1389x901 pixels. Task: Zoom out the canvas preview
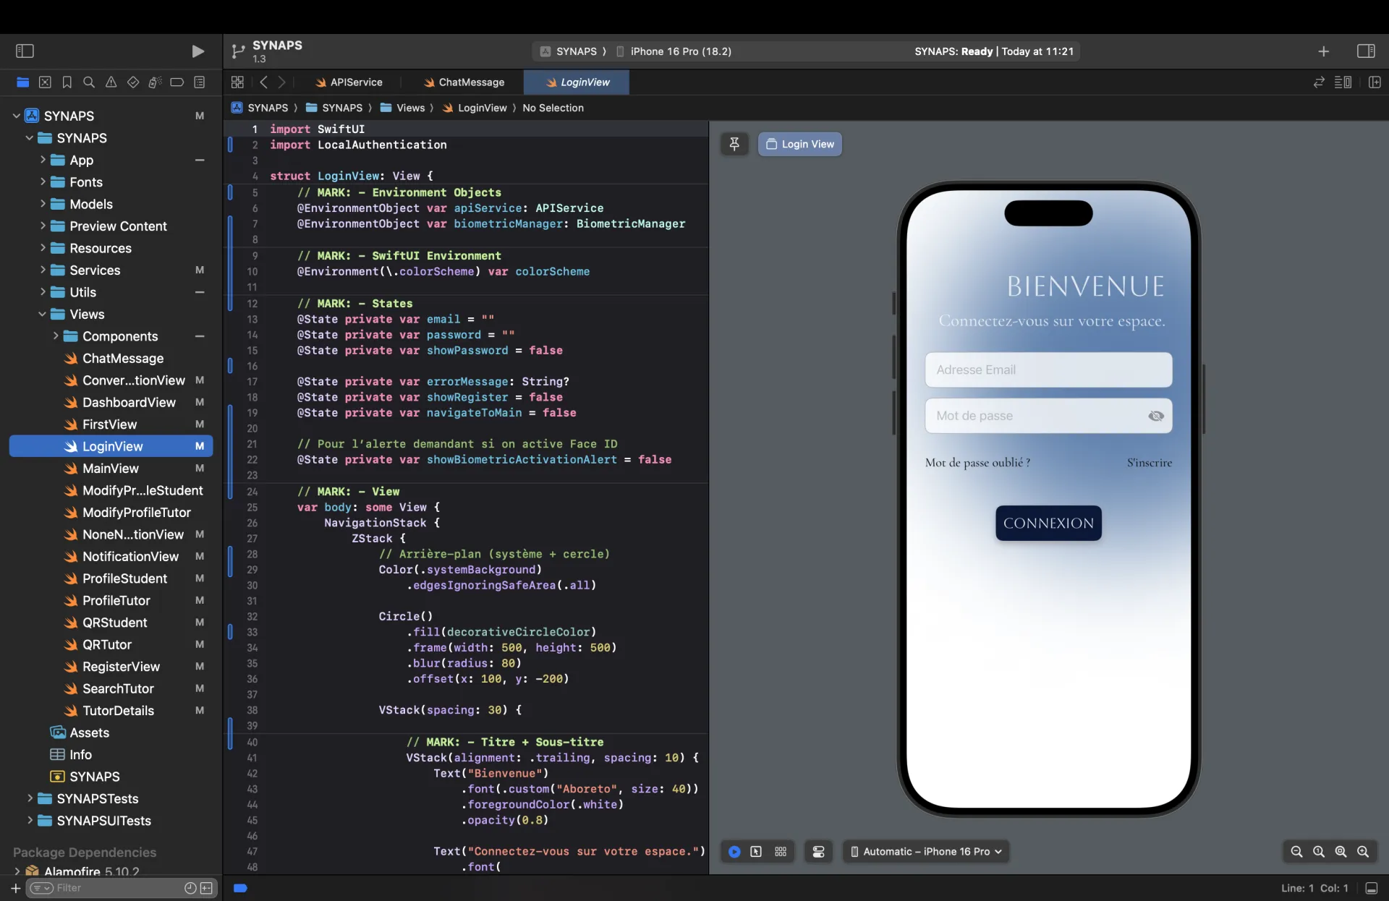pyautogui.click(x=1296, y=852)
